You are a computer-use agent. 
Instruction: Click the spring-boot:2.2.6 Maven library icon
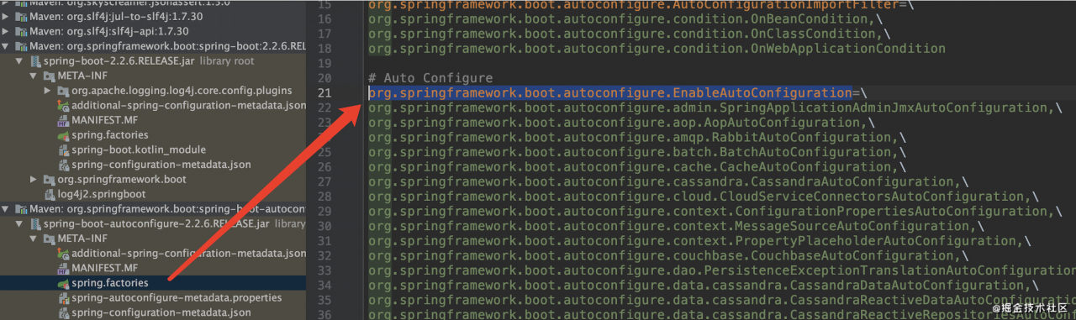click(22, 46)
